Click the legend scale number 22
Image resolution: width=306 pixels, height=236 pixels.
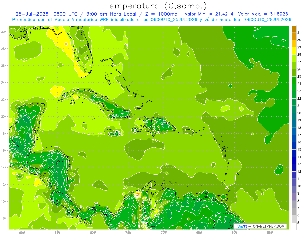click(x=299, y=98)
